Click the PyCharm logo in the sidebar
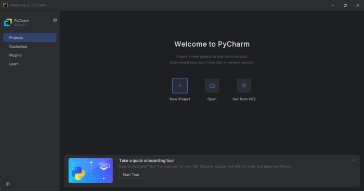 8,22
